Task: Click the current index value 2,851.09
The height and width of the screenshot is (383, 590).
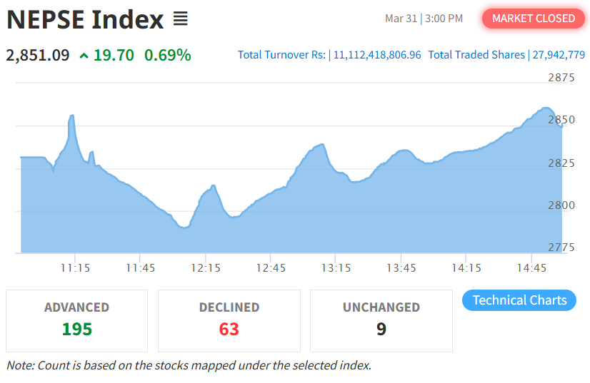Action: pos(38,55)
